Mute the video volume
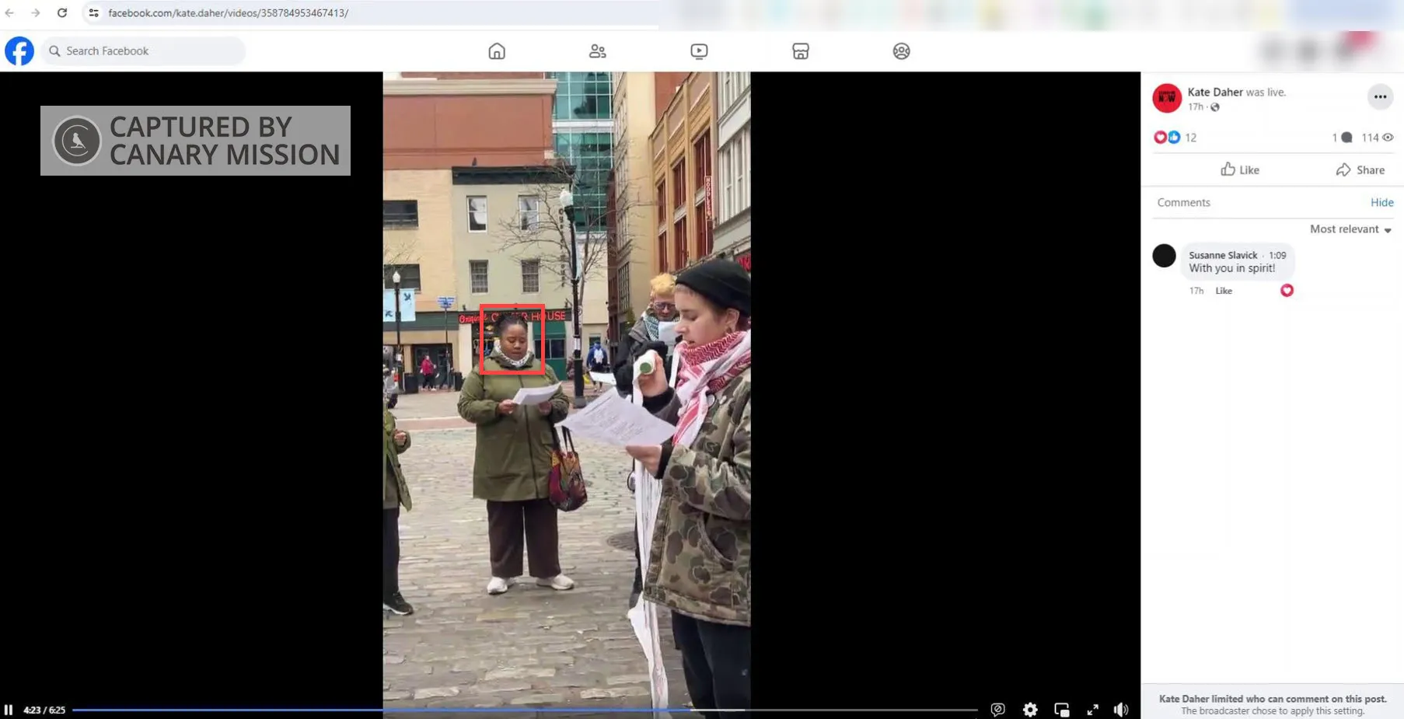The height and width of the screenshot is (719, 1404). (1121, 710)
